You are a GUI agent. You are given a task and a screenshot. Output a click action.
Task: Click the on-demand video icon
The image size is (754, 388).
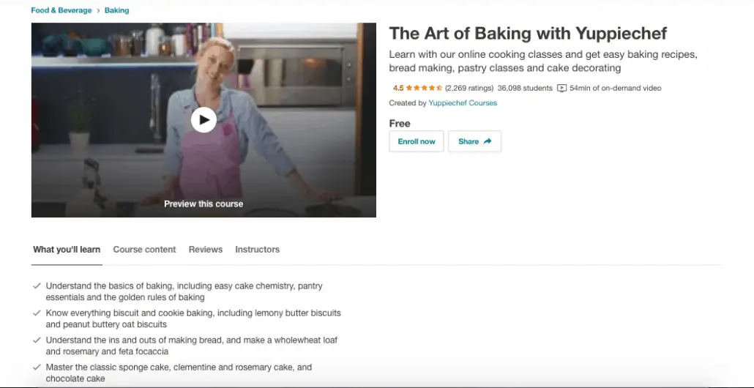click(x=561, y=88)
